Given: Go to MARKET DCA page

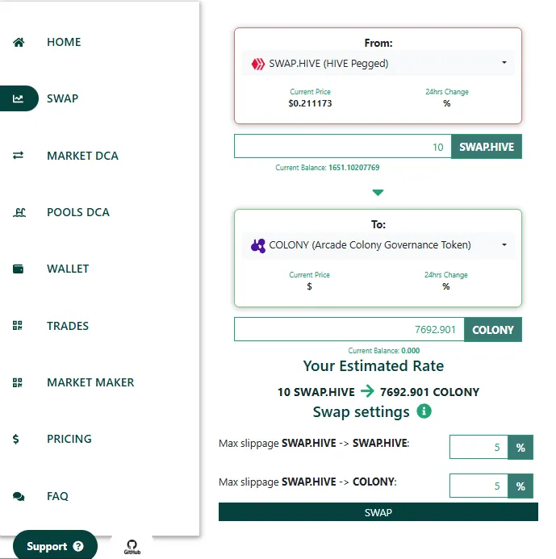Looking at the screenshot, I should click(x=82, y=156).
